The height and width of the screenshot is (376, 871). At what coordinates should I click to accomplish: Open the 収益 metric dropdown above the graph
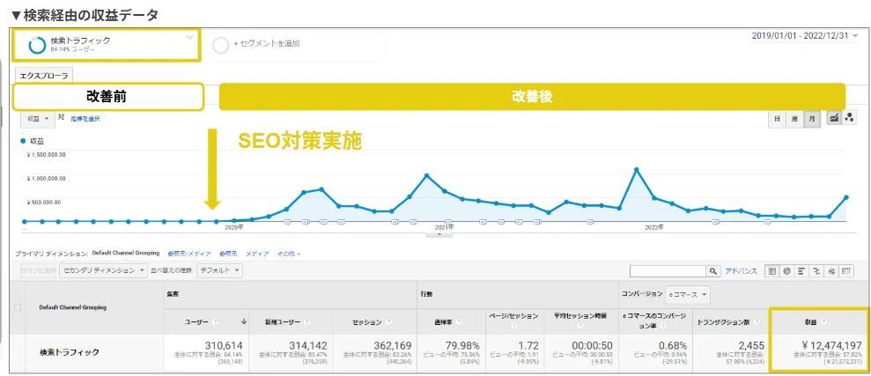point(37,118)
